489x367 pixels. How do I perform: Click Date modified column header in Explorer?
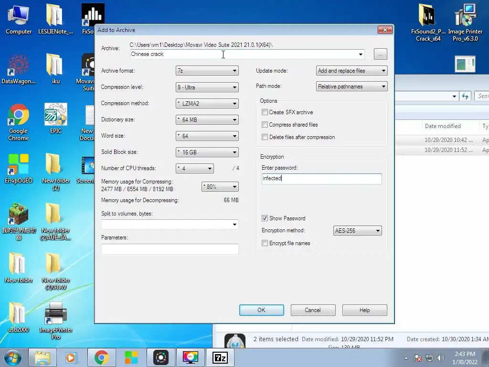(443, 126)
